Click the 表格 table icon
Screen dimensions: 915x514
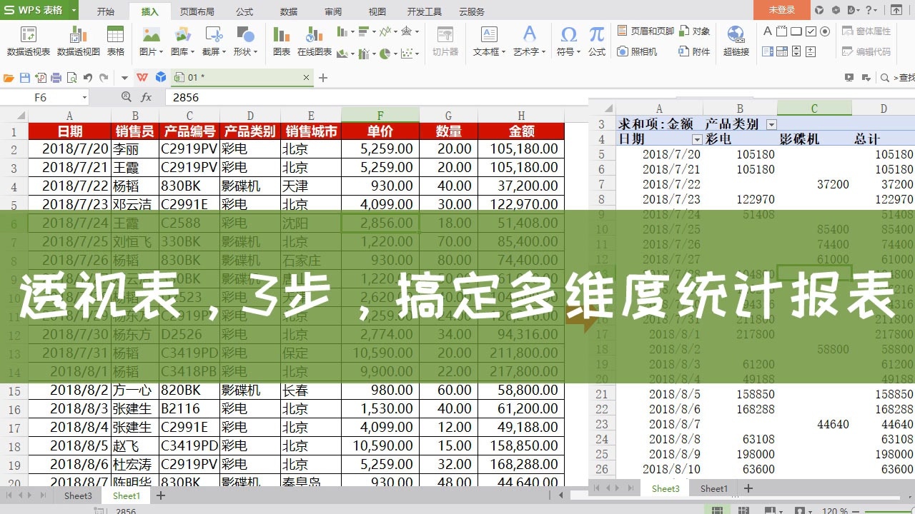point(115,41)
